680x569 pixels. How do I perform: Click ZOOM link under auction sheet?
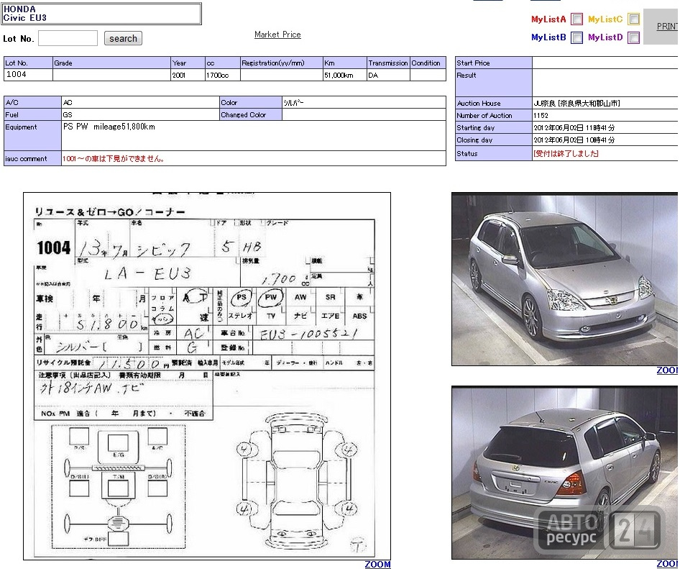click(377, 564)
